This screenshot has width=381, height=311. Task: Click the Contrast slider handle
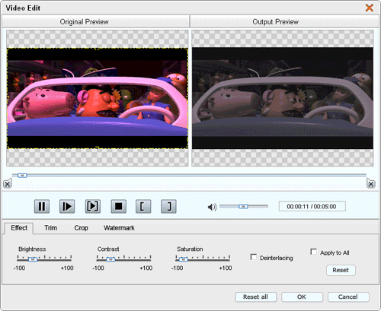110,259
